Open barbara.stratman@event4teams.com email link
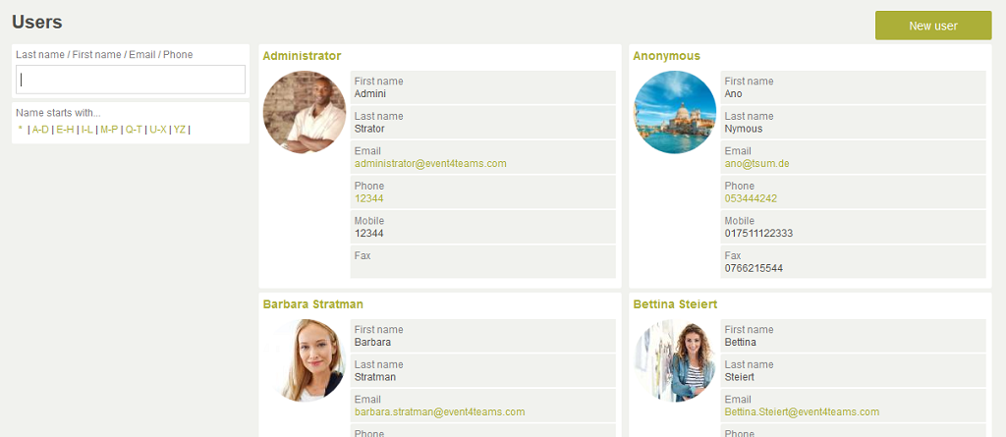Image resolution: width=1006 pixels, height=437 pixels. [439, 412]
